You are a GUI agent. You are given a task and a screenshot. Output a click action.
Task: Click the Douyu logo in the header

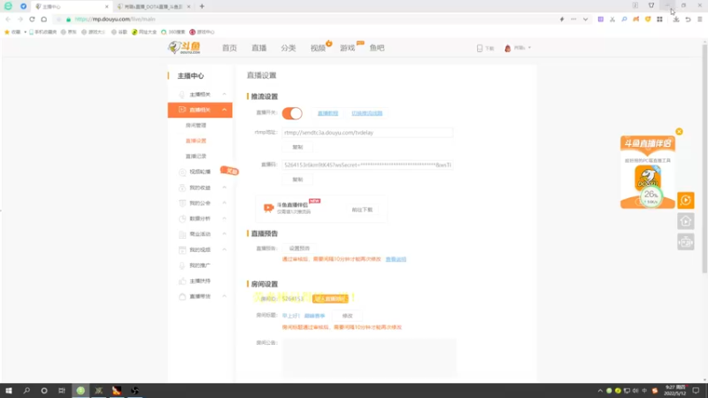click(x=184, y=48)
